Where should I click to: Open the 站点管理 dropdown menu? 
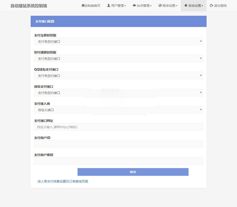(x=142, y=6)
